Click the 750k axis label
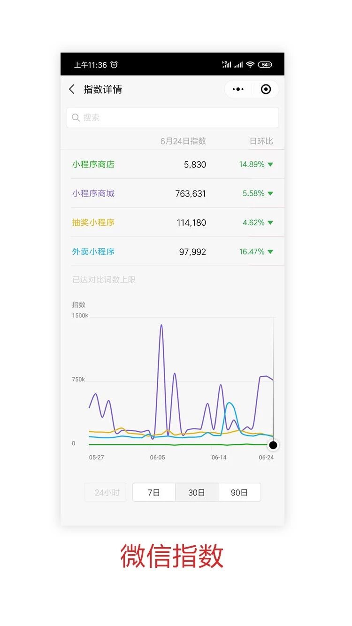The height and width of the screenshot is (626, 352). click(78, 379)
